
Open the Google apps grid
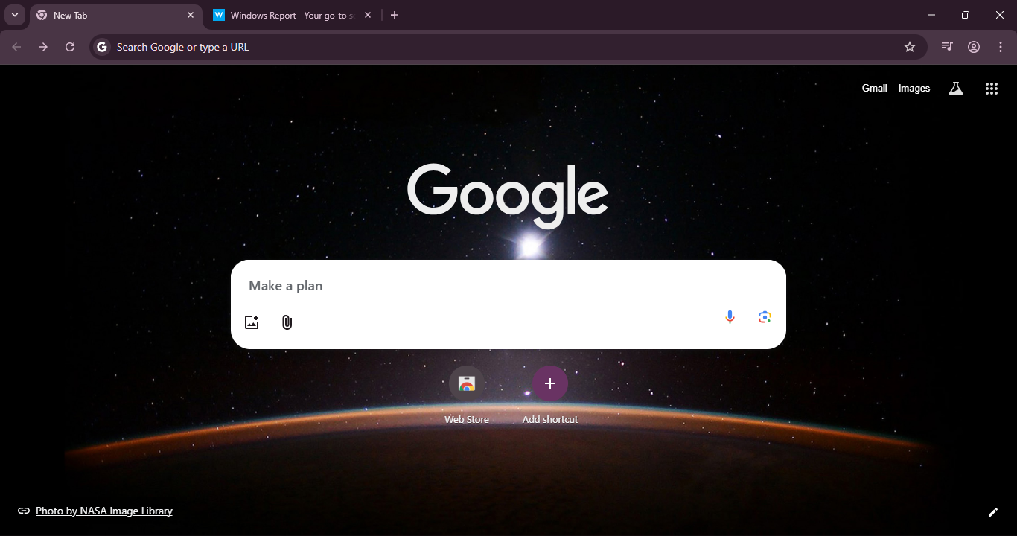tap(991, 88)
